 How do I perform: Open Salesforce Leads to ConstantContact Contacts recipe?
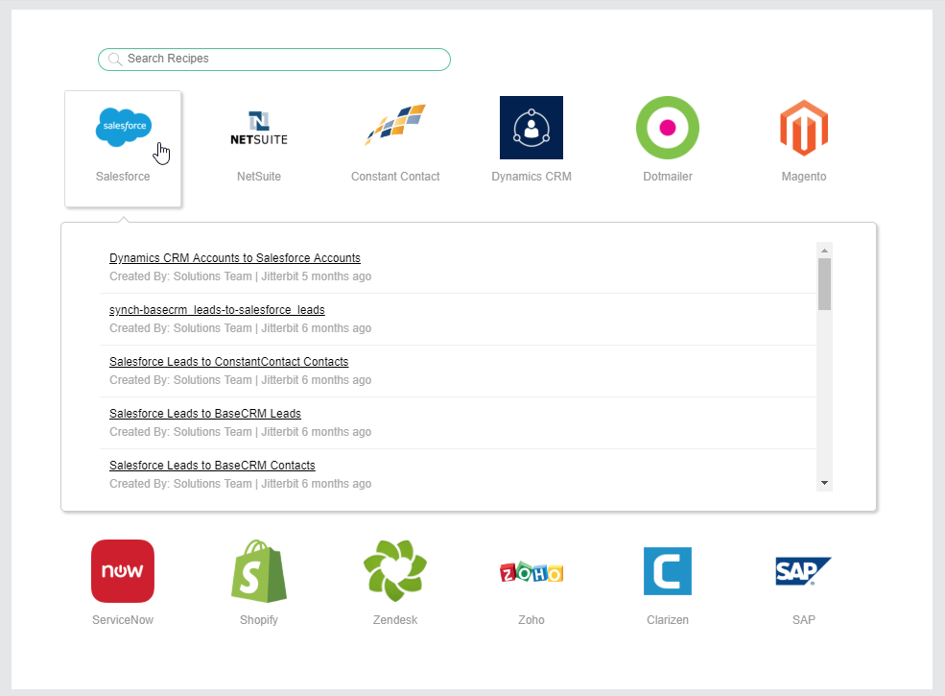(x=229, y=362)
